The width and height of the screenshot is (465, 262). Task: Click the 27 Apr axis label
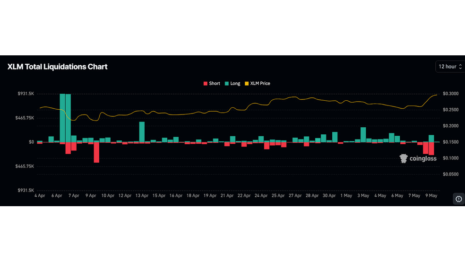[295, 195]
